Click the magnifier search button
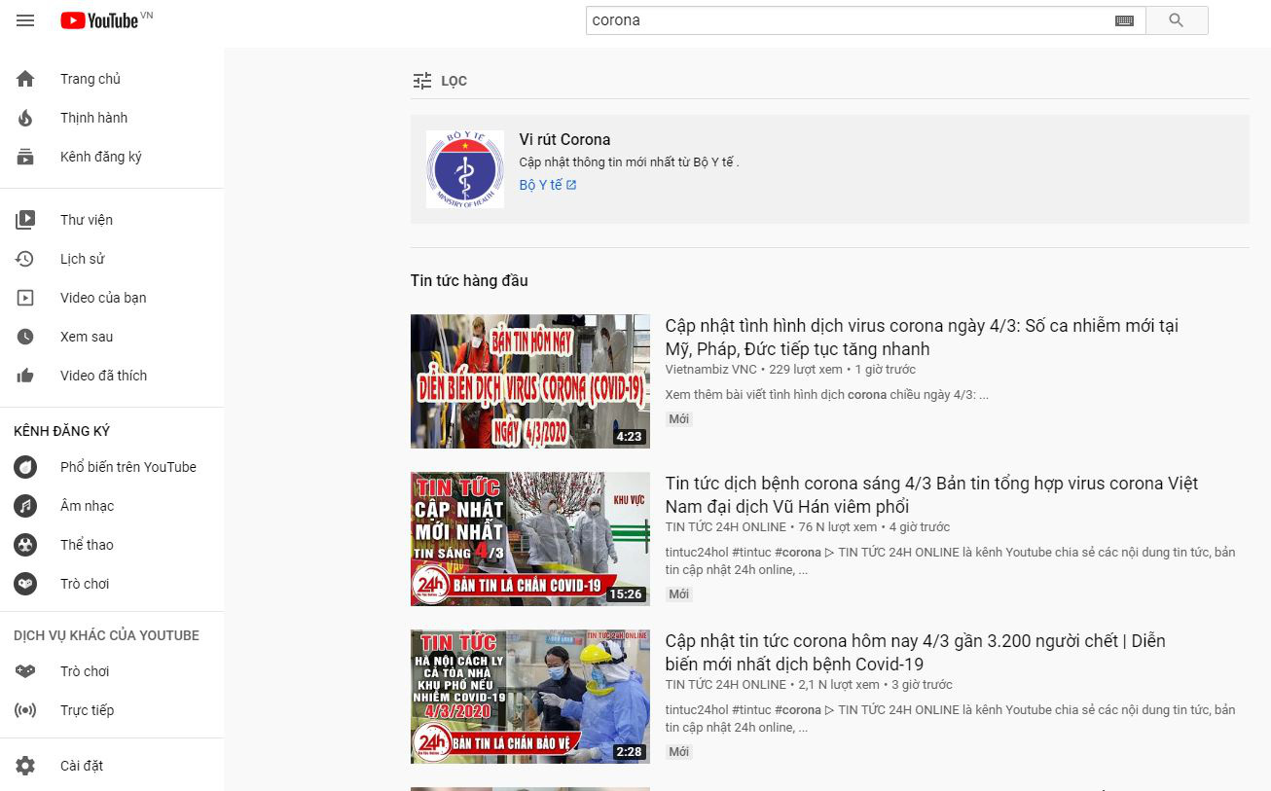 point(1177,20)
